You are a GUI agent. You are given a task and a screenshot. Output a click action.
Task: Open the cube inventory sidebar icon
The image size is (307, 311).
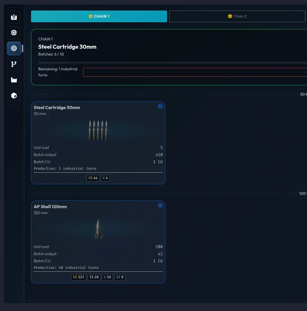(x=14, y=96)
